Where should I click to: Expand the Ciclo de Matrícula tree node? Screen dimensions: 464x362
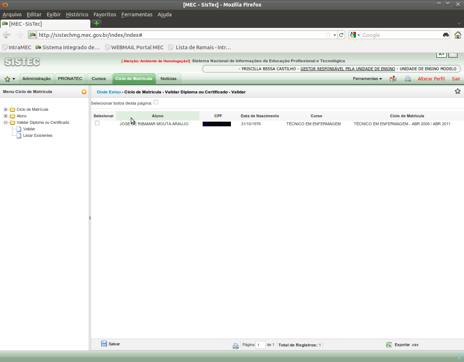point(6,109)
